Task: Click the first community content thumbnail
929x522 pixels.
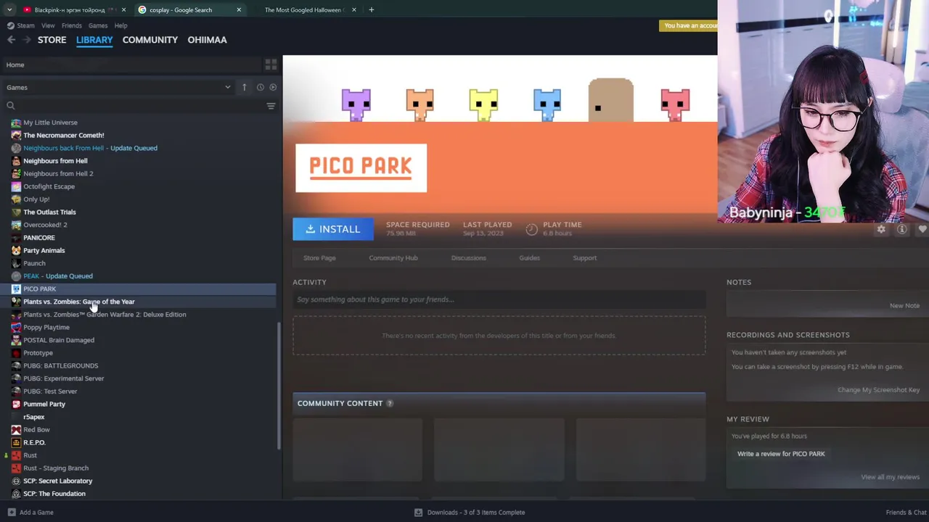Action: 357,449
